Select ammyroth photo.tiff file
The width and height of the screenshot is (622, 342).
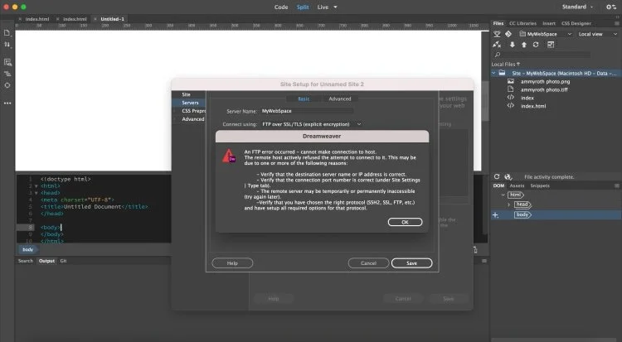tap(544, 89)
